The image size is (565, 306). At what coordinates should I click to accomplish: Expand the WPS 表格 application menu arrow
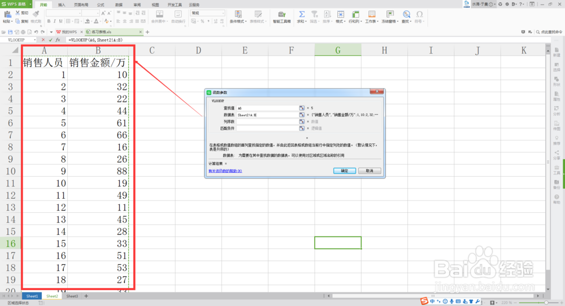coord(31,4)
